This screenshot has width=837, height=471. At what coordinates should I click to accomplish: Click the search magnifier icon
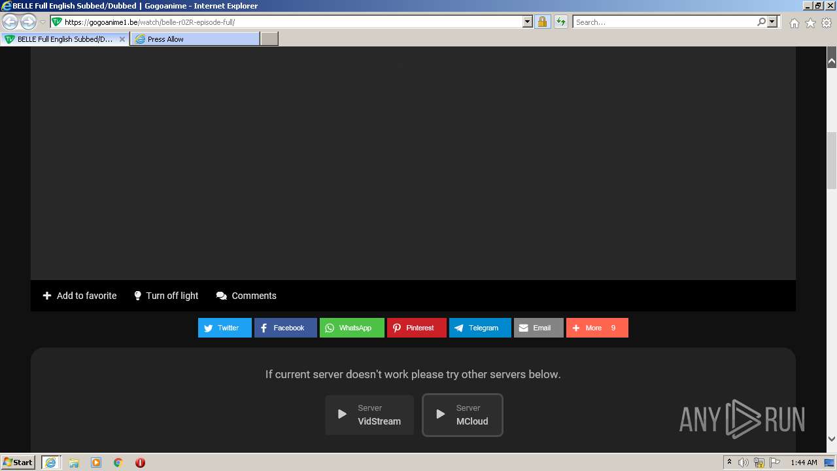pos(761,22)
